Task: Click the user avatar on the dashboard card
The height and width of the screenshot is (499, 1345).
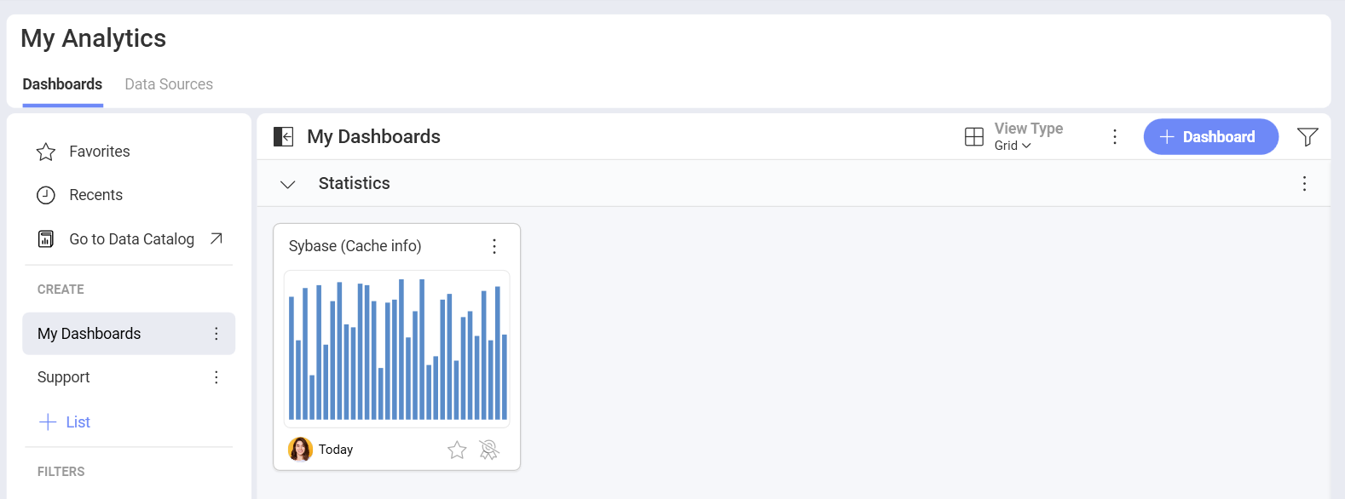Action: coord(300,450)
